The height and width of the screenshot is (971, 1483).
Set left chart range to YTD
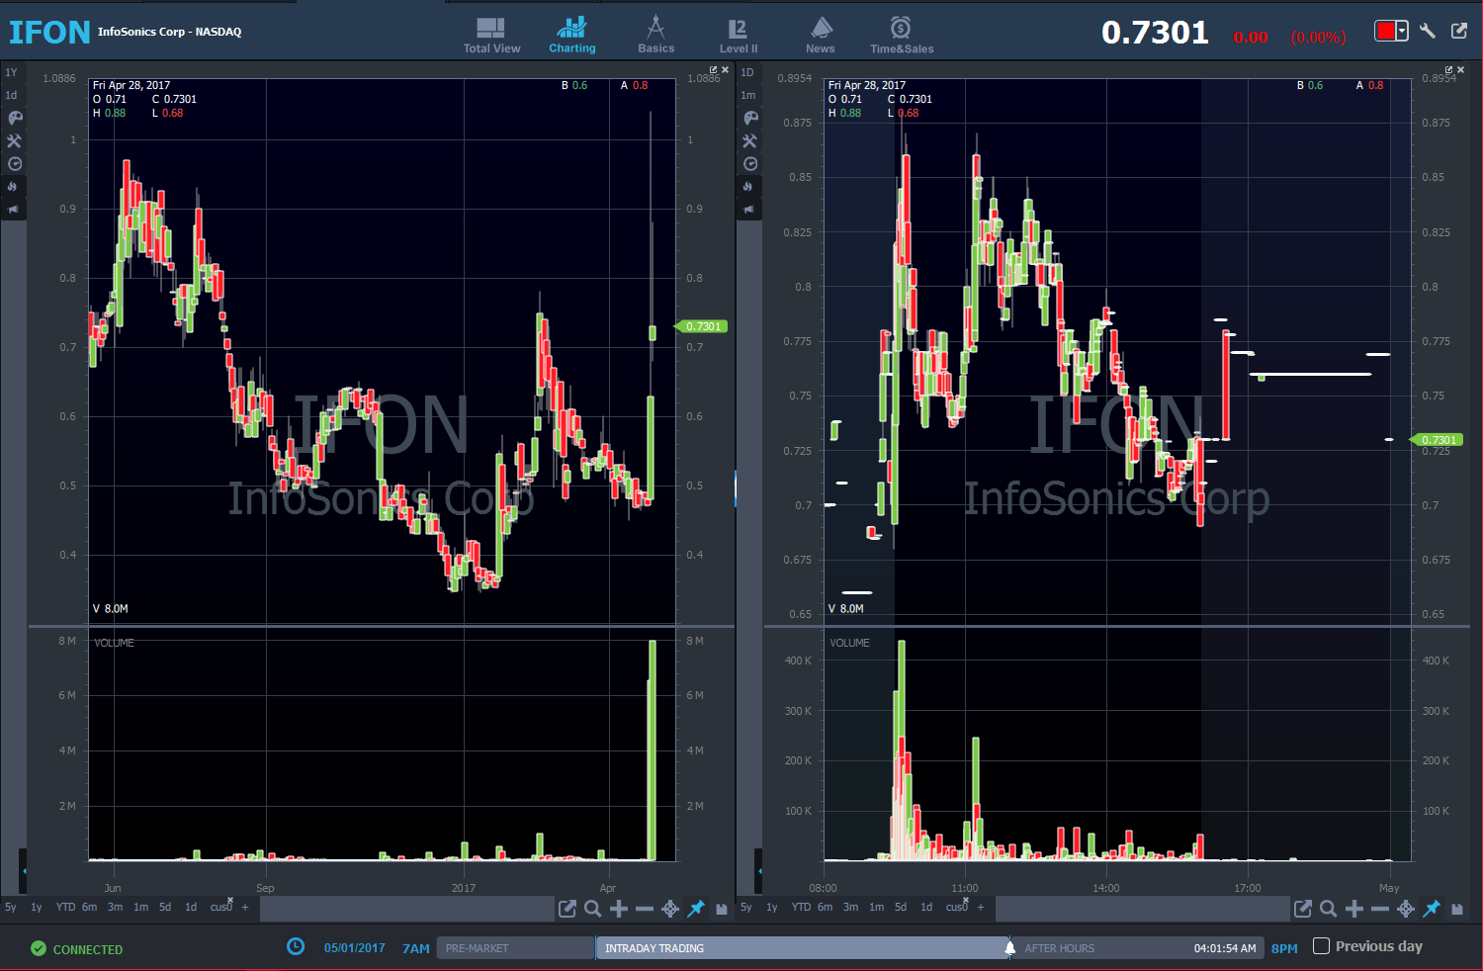coord(65,907)
